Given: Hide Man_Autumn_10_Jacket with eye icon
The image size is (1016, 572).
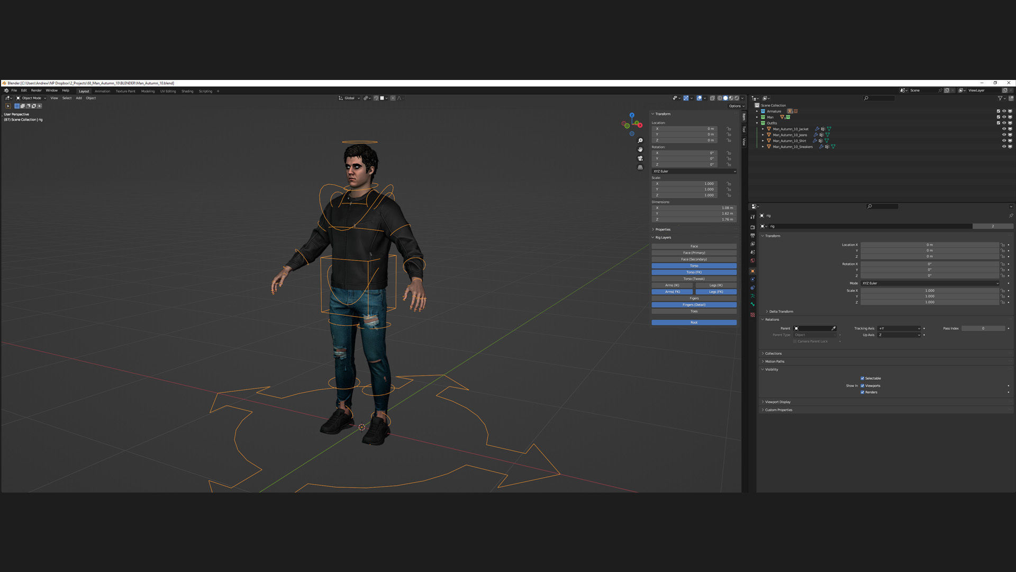Looking at the screenshot, I should point(1004,129).
